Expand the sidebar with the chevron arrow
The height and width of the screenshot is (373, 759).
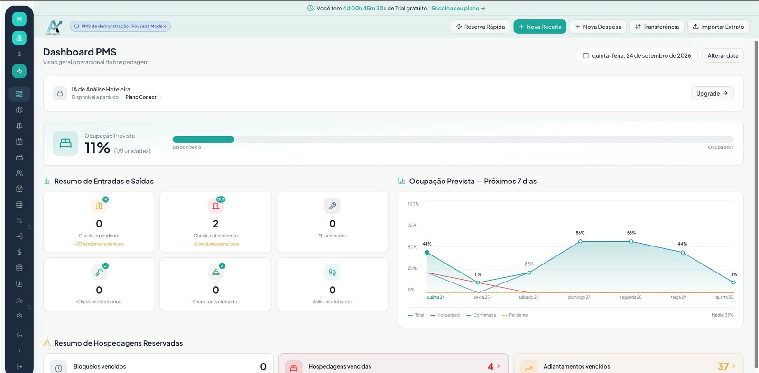coord(19,351)
